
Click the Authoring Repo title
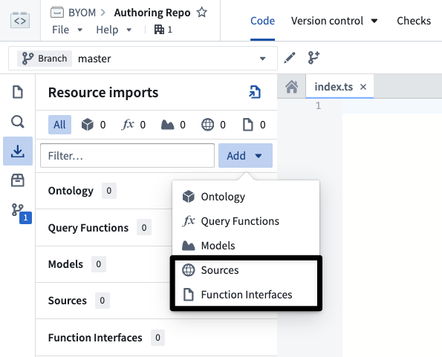(x=152, y=13)
